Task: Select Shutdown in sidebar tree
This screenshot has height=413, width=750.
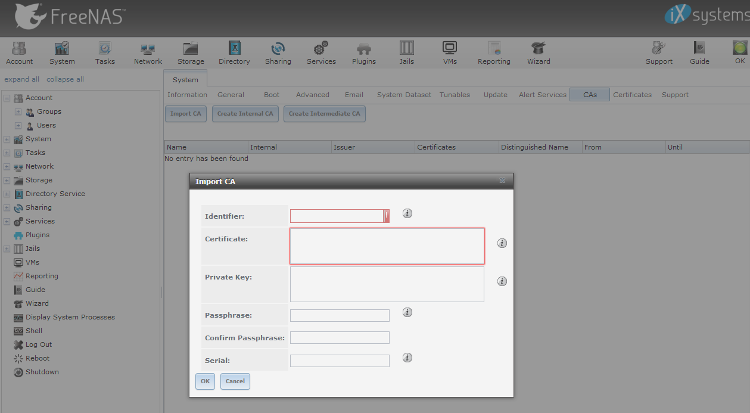Action: tap(42, 372)
